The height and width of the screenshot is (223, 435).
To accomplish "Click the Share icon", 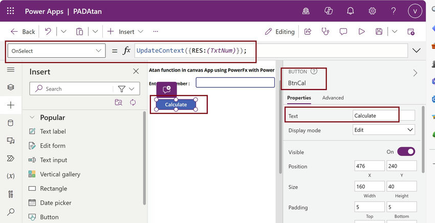I will coord(308,32).
